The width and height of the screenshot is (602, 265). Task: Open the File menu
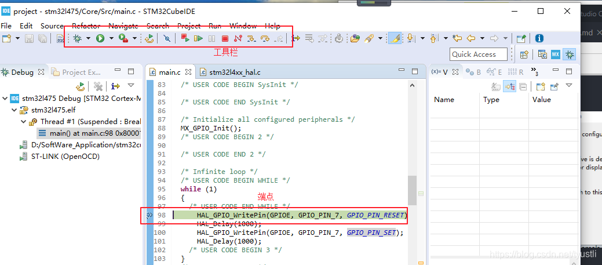pyautogui.click(x=6, y=26)
